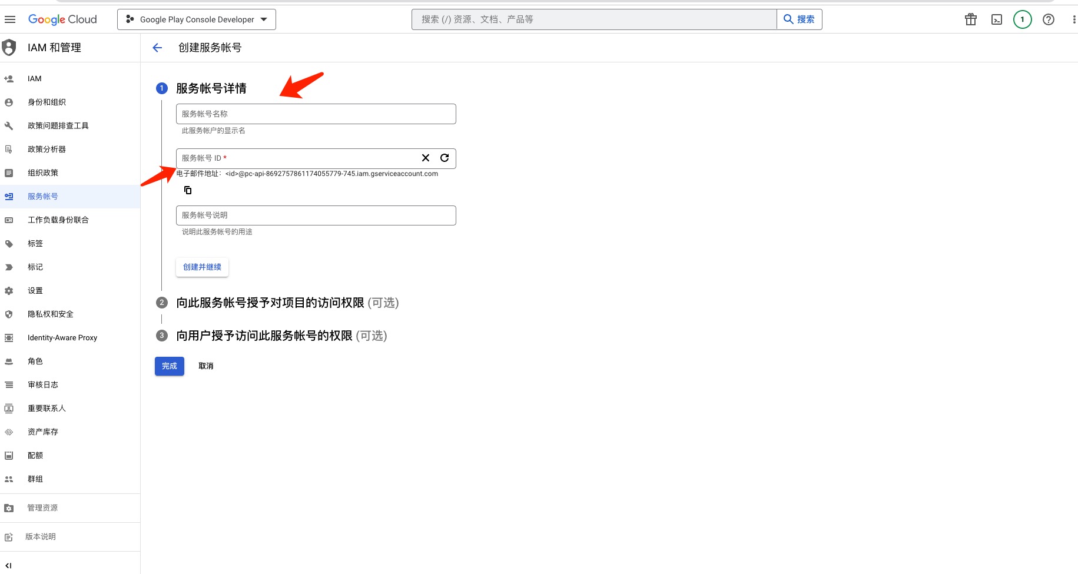Image resolution: width=1078 pixels, height=574 pixels.
Task: Open 政策分析器 in the sidebar
Action: tap(70, 149)
